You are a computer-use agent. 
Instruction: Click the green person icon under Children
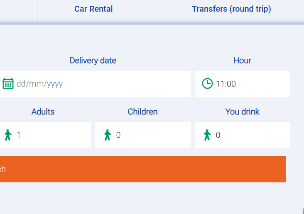[x=108, y=135]
